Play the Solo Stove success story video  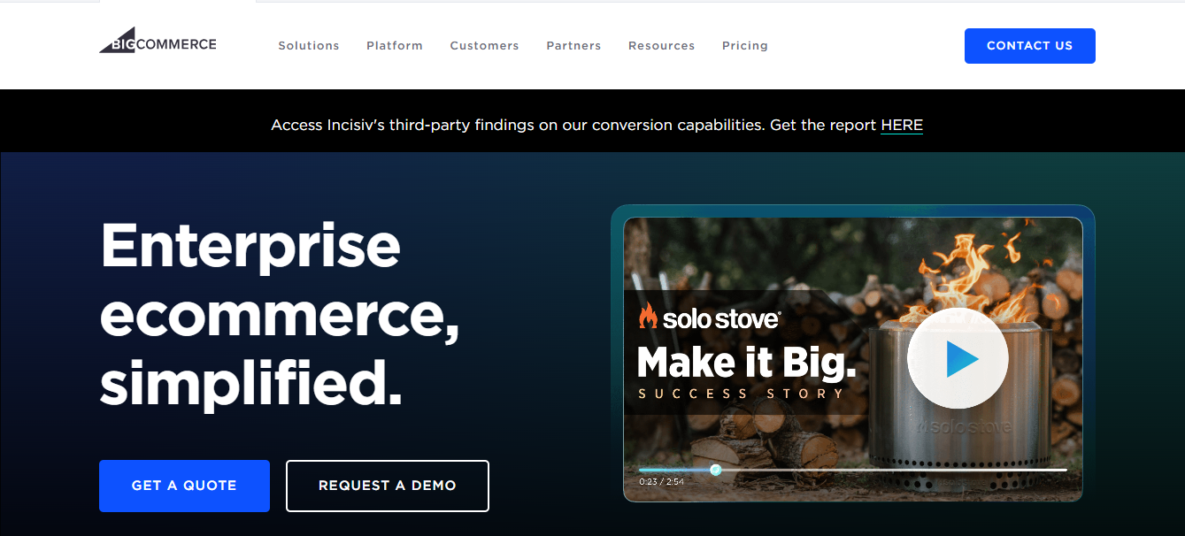tap(958, 358)
